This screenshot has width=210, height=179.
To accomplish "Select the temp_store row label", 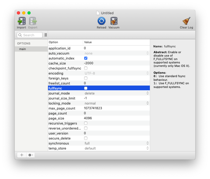I will 57,148.
